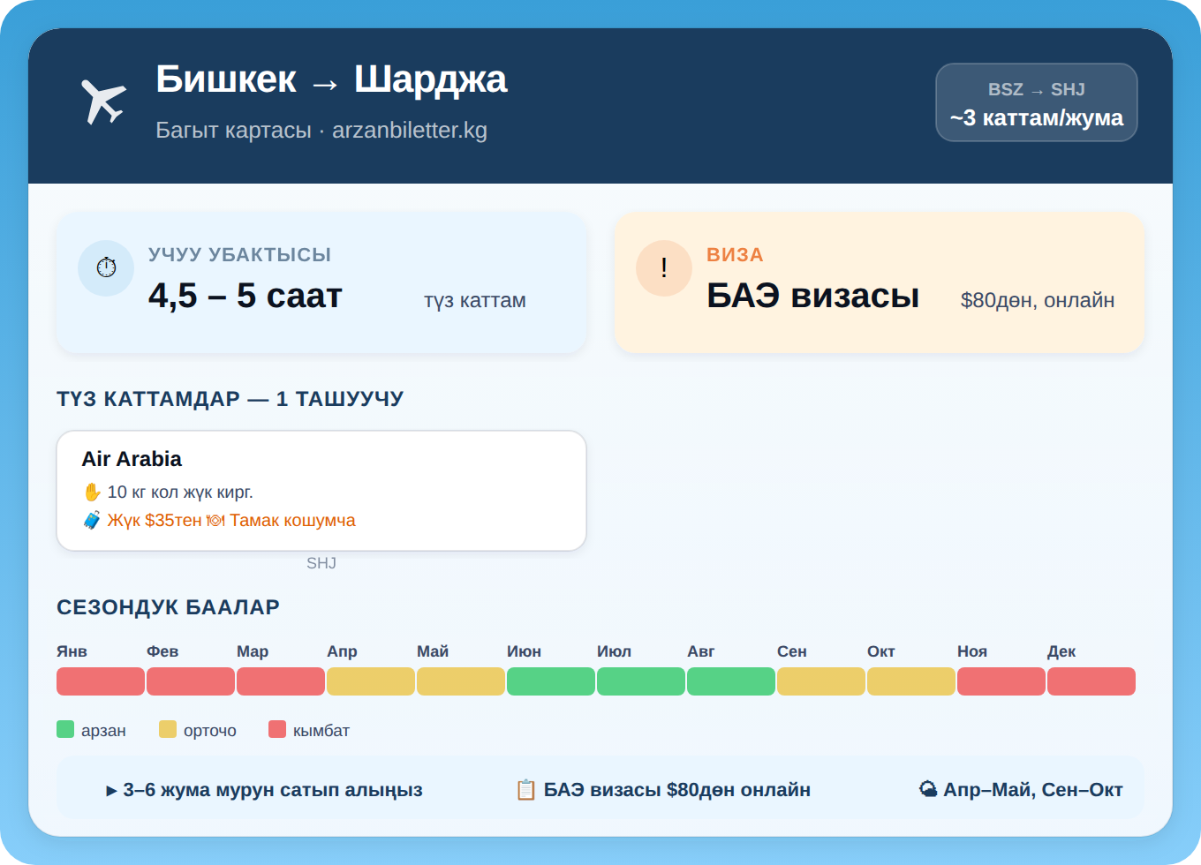Expand the Air Arabia carrier card
Image resolution: width=1201 pixels, height=865 pixels.
click(x=321, y=490)
